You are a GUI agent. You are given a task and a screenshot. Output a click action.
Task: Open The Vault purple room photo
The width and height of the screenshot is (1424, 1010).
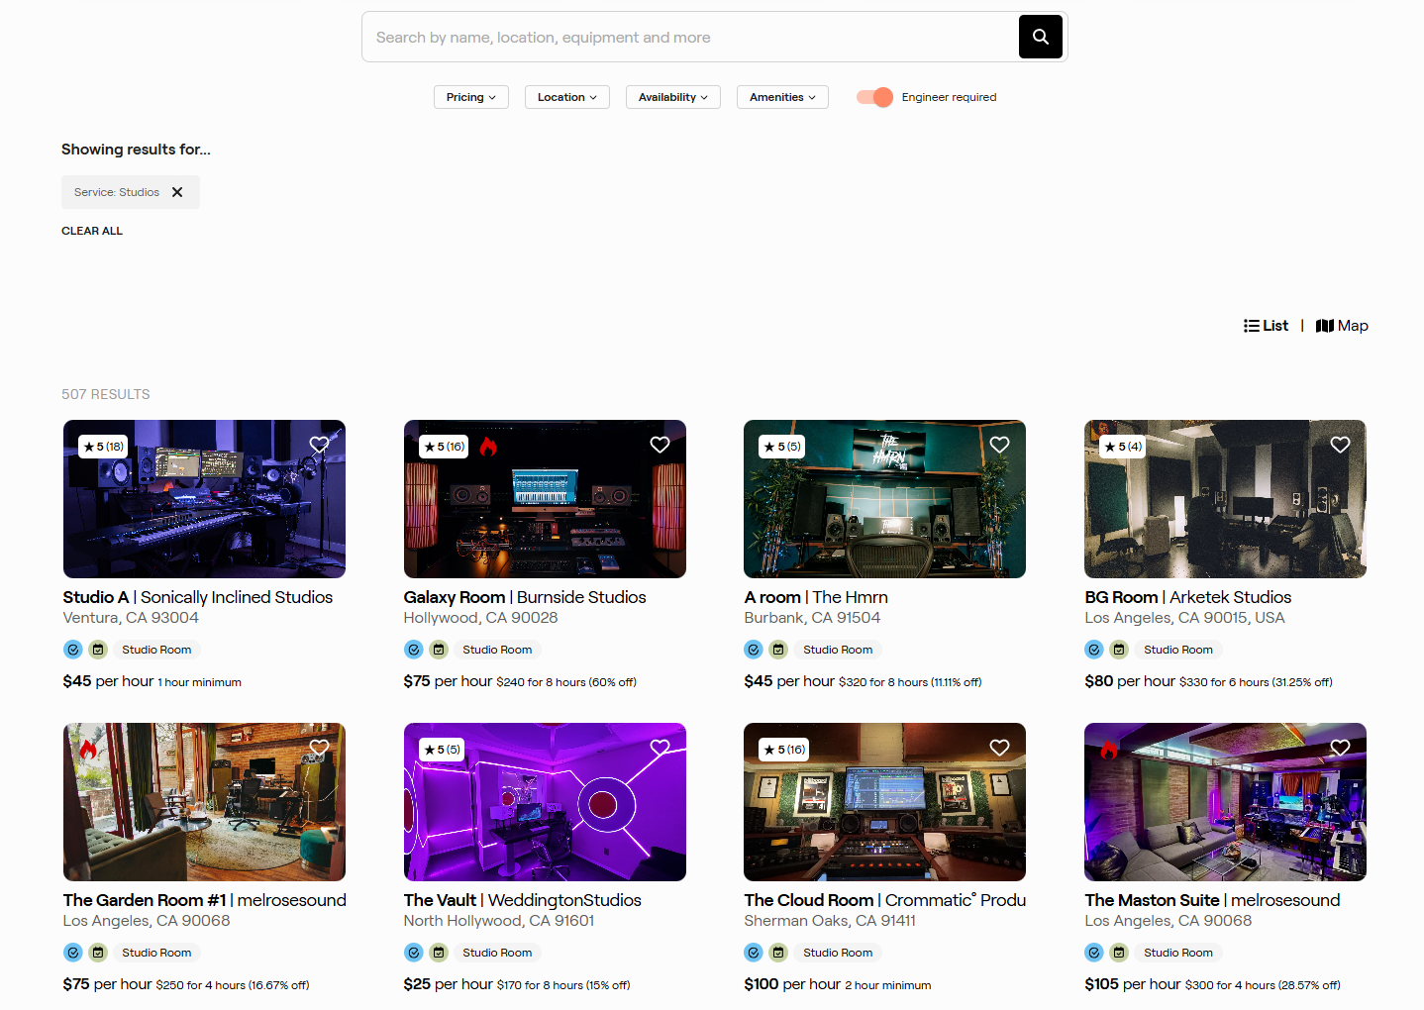click(x=545, y=802)
